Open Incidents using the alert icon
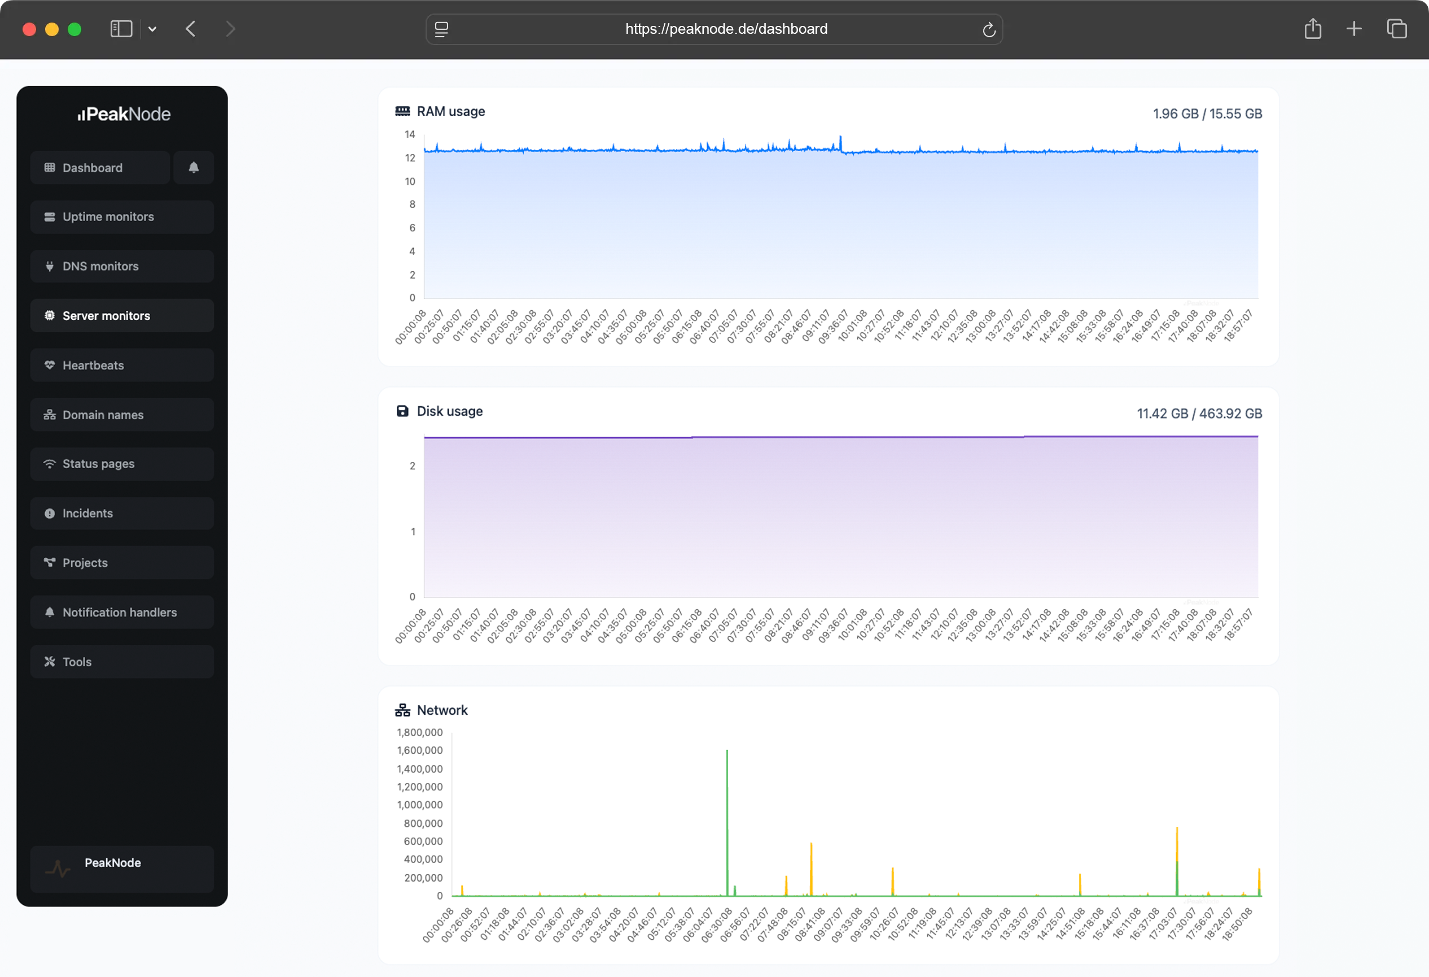Viewport: 1429px width, 977px height. (50, 513)
